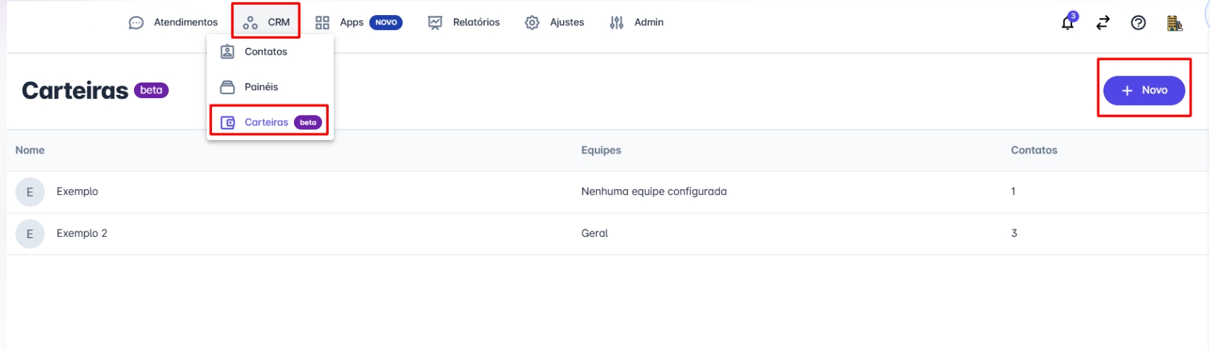The width and height of the screenshot is (1210, 350).
Task: Click the Apps grid icon
Action: click(x=322, y=23)
